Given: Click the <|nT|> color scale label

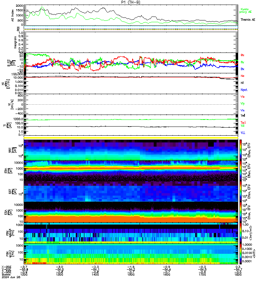Looking at the screenshot, I should (x=254, y=253).
